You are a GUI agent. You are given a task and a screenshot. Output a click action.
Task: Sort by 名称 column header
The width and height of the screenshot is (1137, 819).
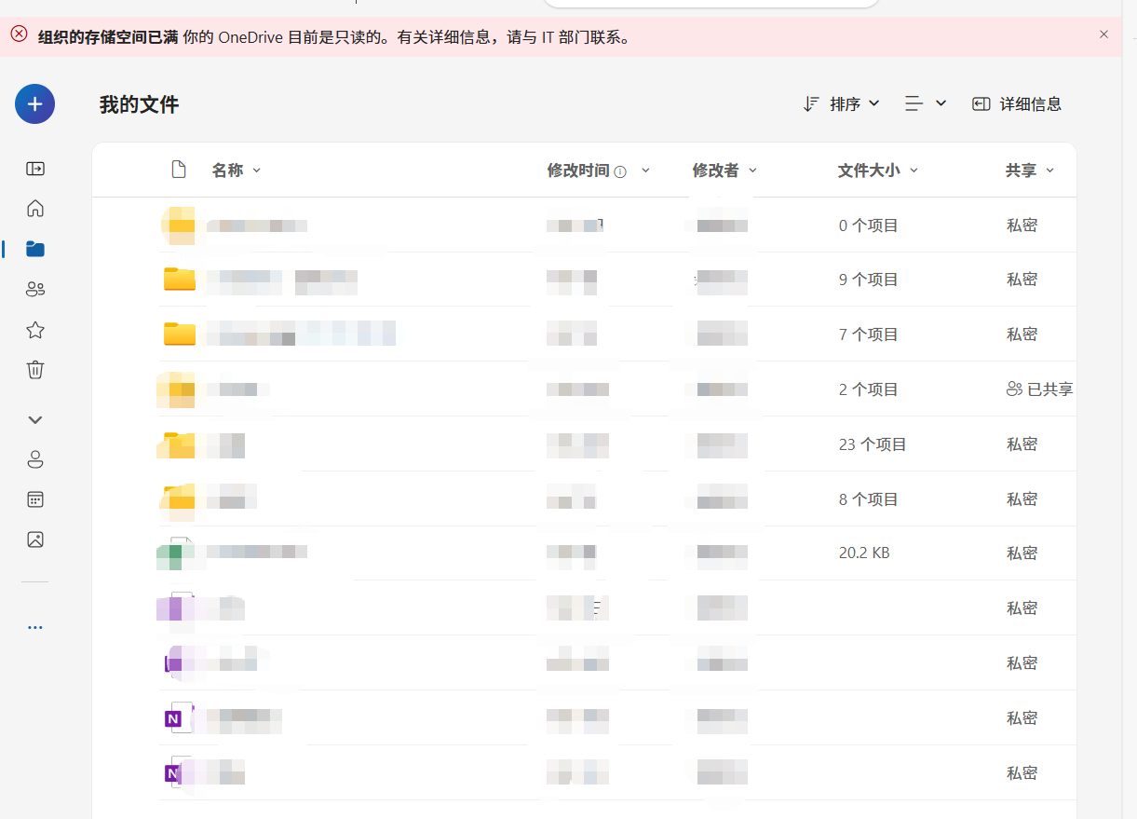236,170
